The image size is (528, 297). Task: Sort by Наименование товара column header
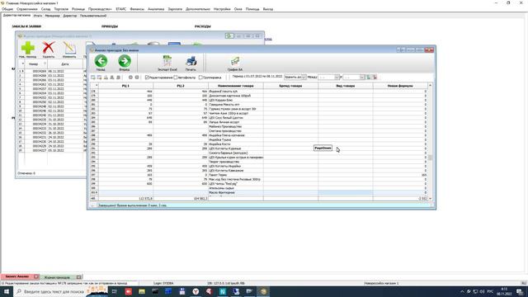(x=236, y=86)
